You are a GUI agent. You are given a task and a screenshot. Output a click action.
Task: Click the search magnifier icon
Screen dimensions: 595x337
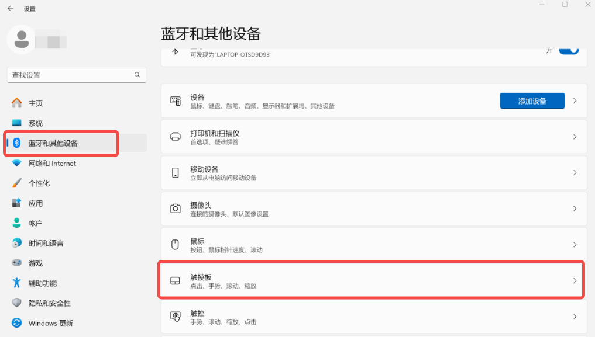click(137, 75)
